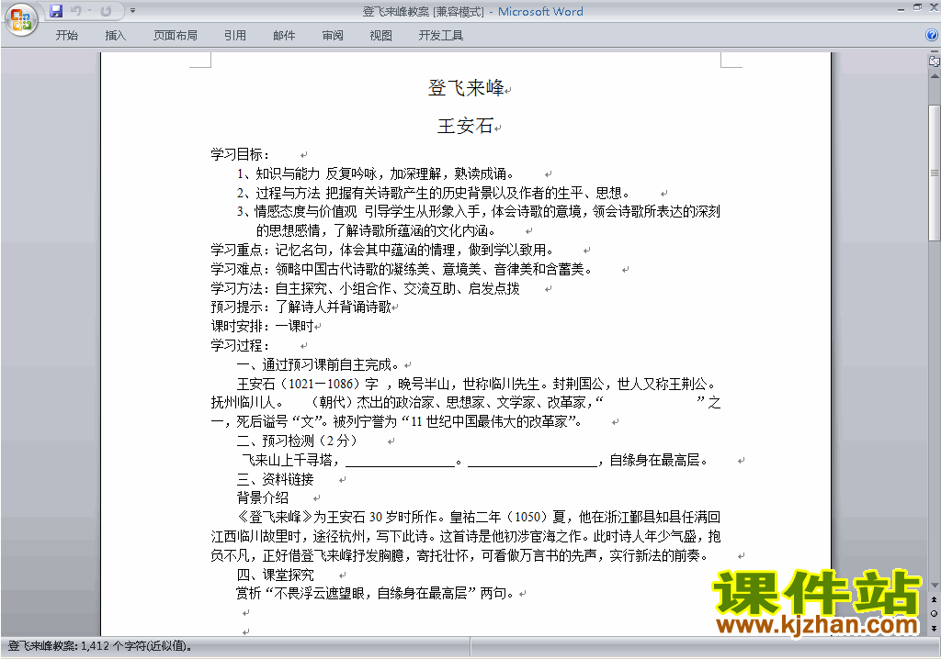Viewport: 941px width, 659px height.
Task: Open the Undo history dropdown arrow
Action: [x=89, y=11]
